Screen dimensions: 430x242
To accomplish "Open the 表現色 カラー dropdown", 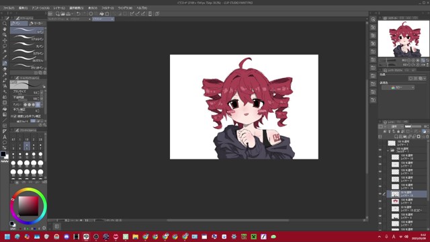I will point(398,87).
